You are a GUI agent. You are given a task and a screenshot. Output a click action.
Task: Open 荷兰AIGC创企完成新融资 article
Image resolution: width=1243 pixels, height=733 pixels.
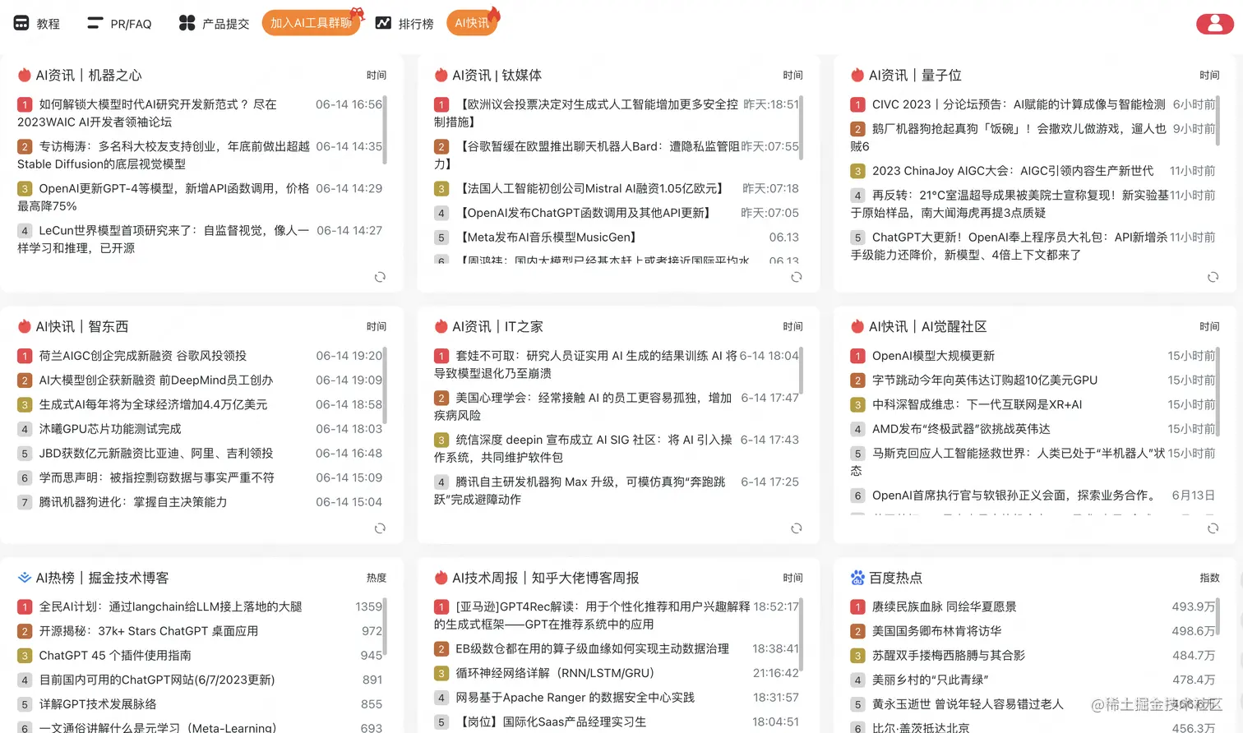(142, 356)
